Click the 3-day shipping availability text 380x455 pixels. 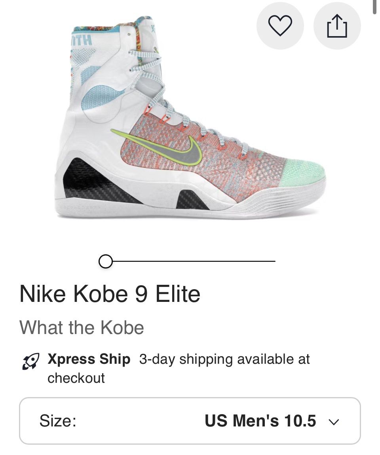tap(224, 359)
